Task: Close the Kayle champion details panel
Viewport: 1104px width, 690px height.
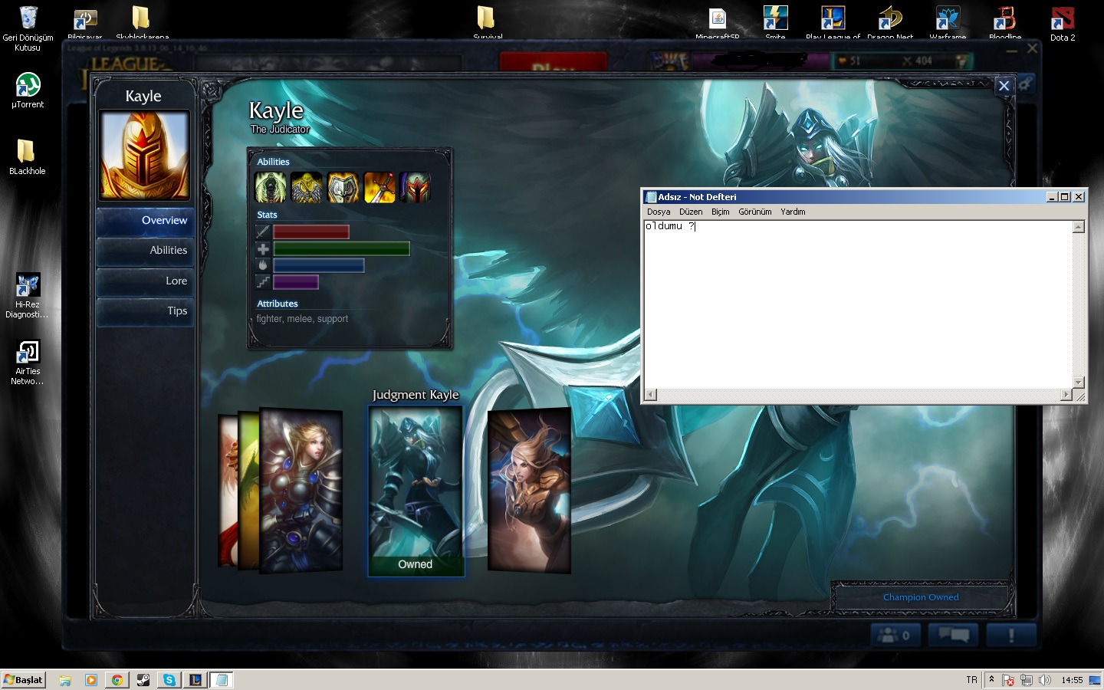Action: tap(1004, 86)
